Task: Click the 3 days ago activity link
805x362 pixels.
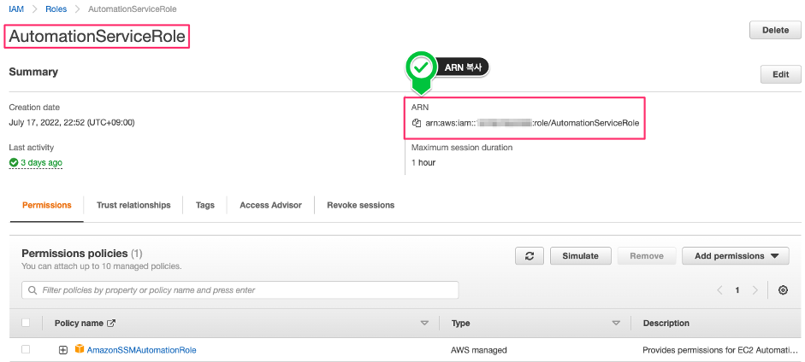Action: click(42, 163)
